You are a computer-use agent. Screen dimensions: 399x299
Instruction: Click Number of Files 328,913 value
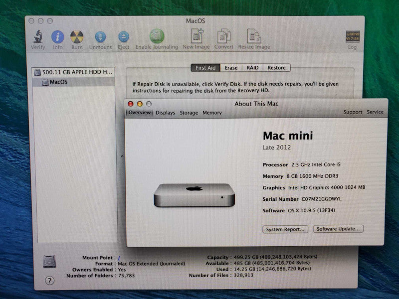click(243, 275)
